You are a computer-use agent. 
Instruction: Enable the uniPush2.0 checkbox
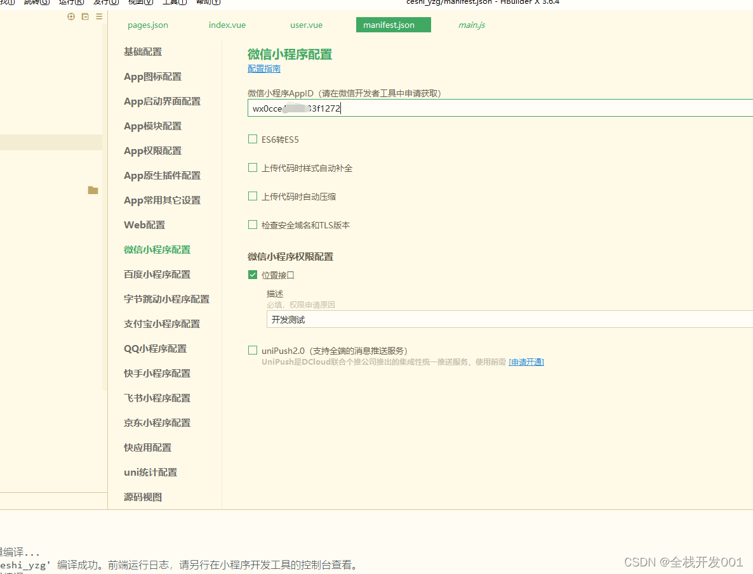tap(252, 350)
